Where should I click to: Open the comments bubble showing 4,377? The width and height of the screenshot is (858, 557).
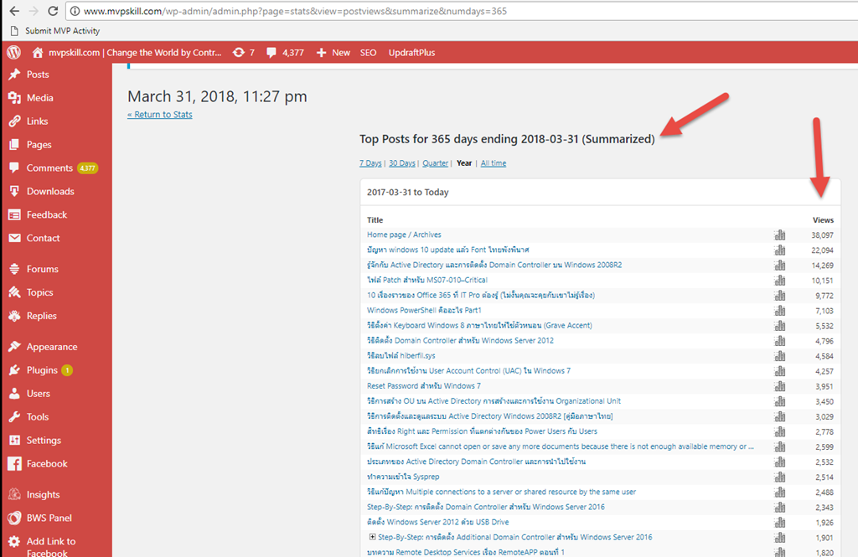(x=271, y=53)
